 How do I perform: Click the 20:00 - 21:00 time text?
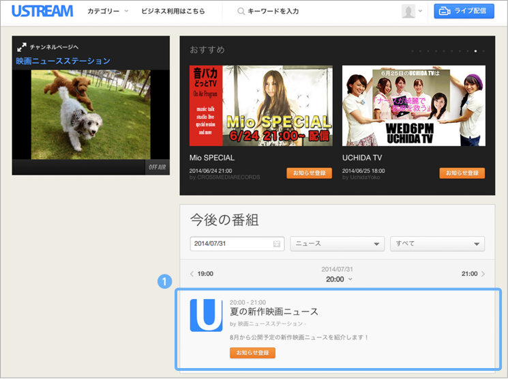click(x=248, y=302)
